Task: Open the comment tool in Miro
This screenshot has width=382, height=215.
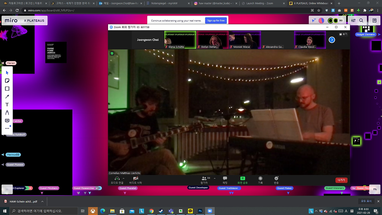Action: pos(7,121)
